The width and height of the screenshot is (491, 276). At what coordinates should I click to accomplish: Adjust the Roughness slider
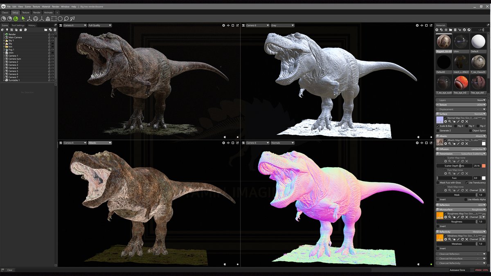click(457, 222)
